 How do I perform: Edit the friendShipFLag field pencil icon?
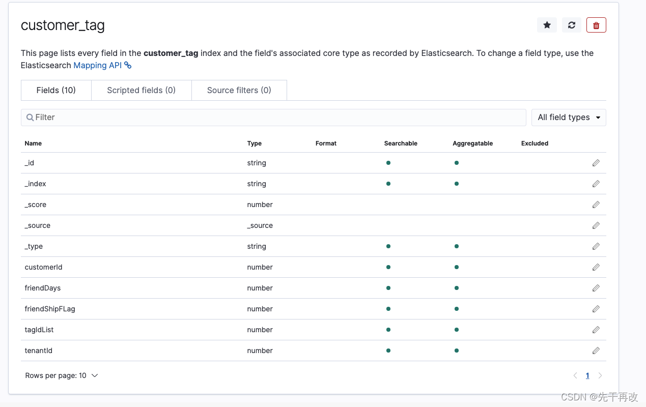coord(596,309)
